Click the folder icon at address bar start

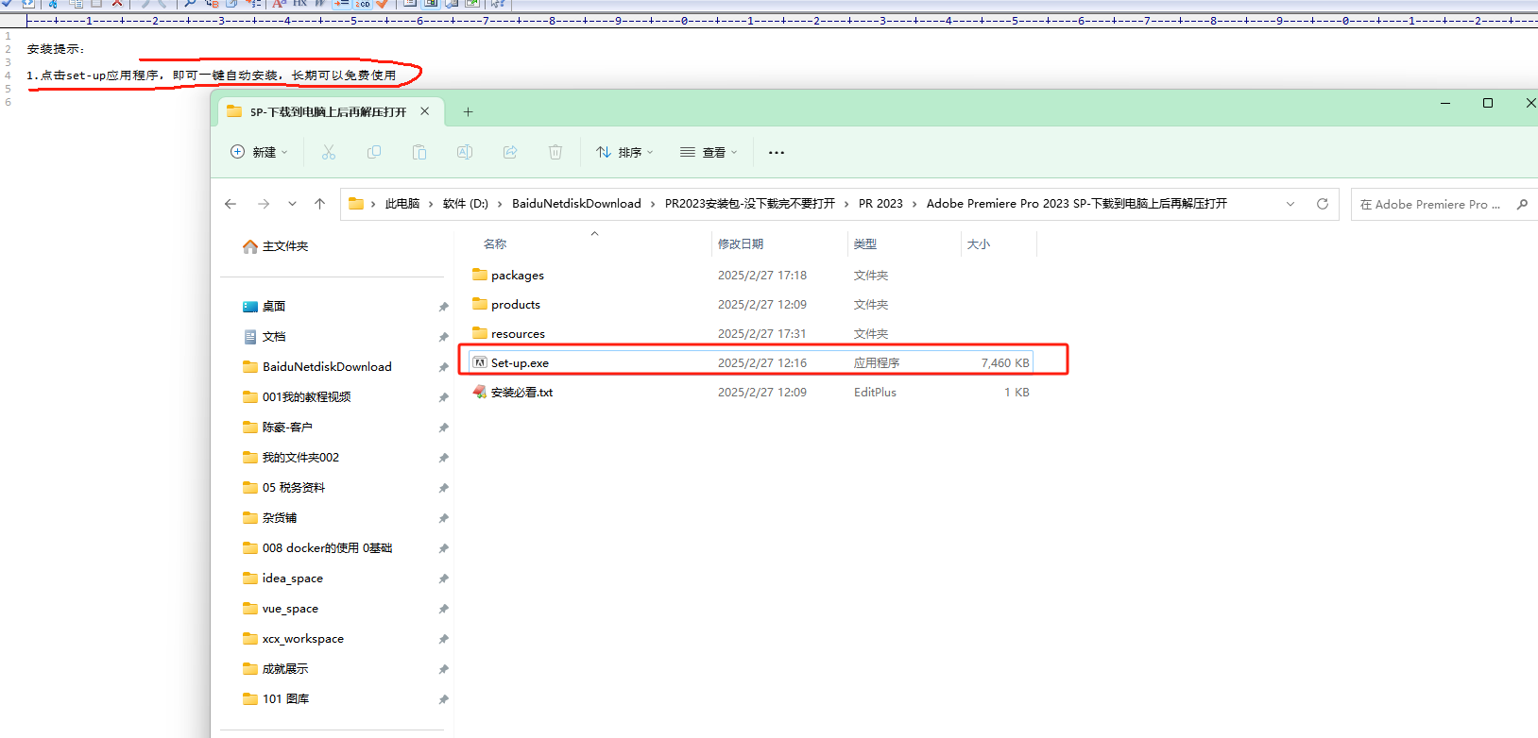coord(356,204)
